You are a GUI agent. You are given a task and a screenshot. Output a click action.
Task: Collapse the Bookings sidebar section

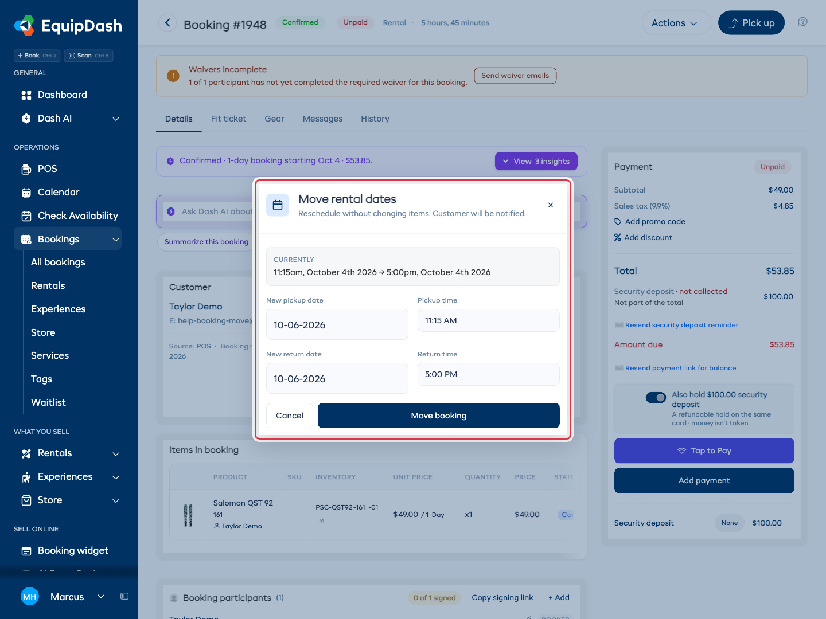pyautogui.click(x=116, y=240)
